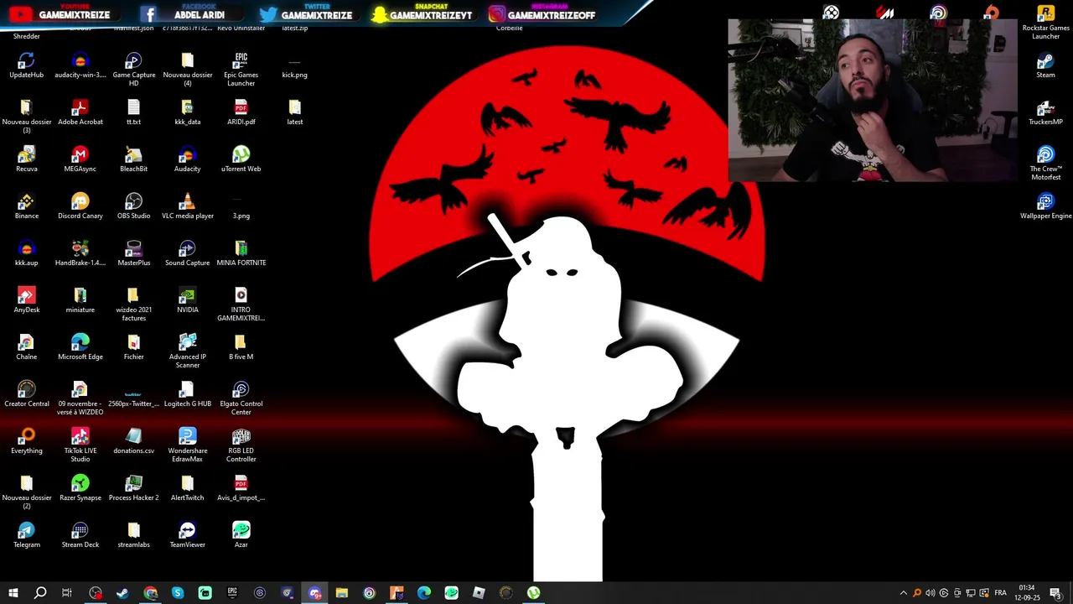
Task: Select the tt.txt file icon
Action: point(133,112)
